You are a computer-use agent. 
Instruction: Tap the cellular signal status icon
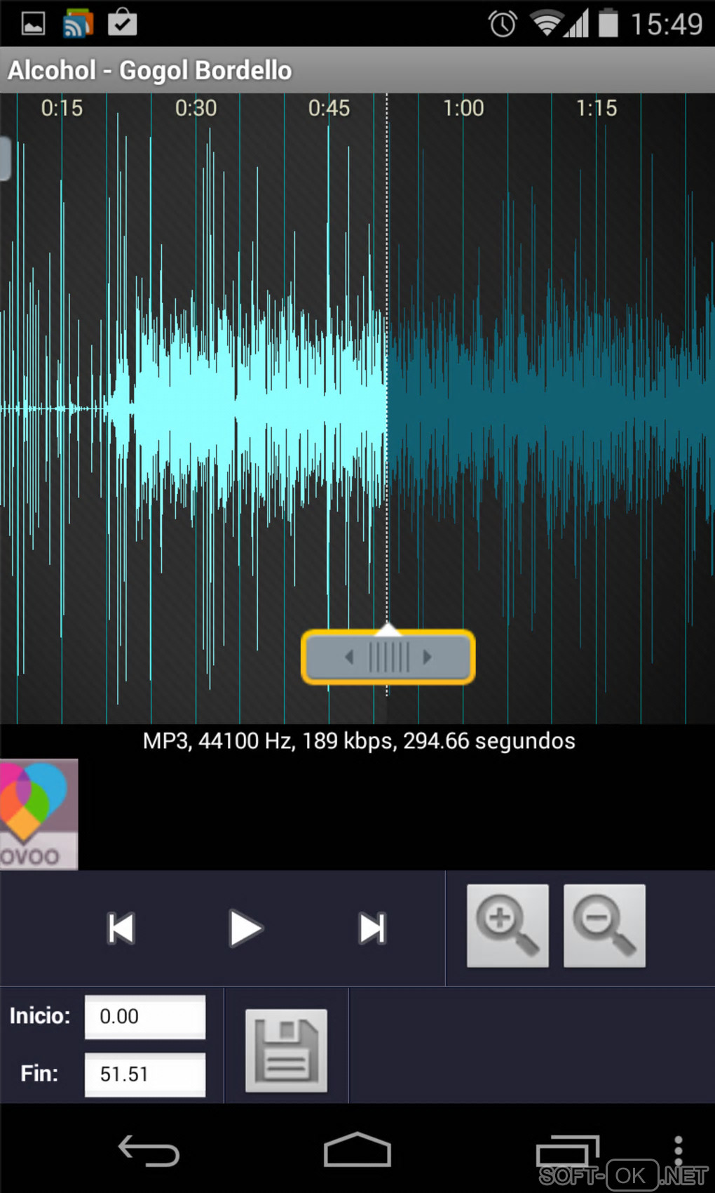pyautogui.click(x=577, y=24)
